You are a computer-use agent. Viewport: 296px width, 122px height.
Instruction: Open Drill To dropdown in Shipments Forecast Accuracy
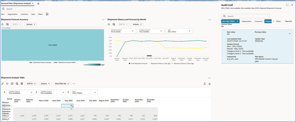click(x=17, y=24)
